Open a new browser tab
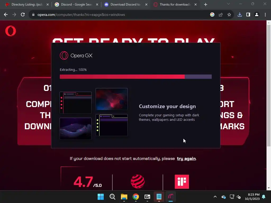271x203 pixels. (205, 4)
